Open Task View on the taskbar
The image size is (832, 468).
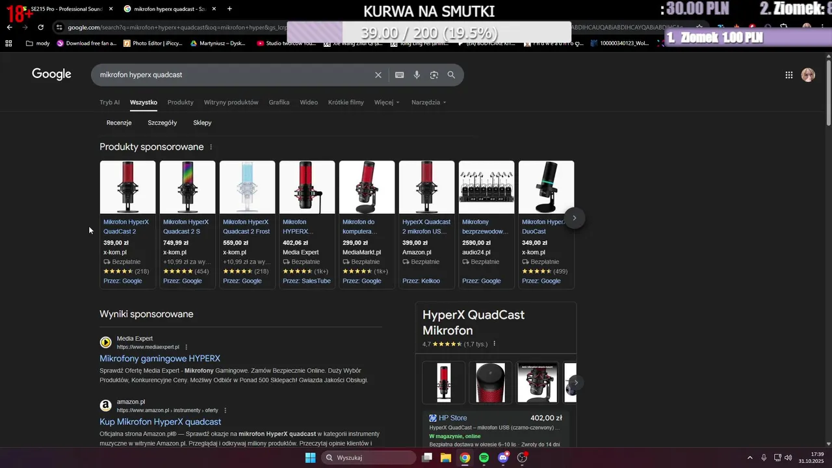click(427, 458)
